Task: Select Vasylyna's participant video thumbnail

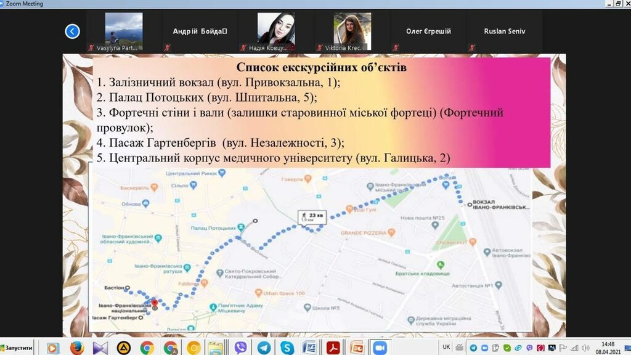Action: pos(124,31)
